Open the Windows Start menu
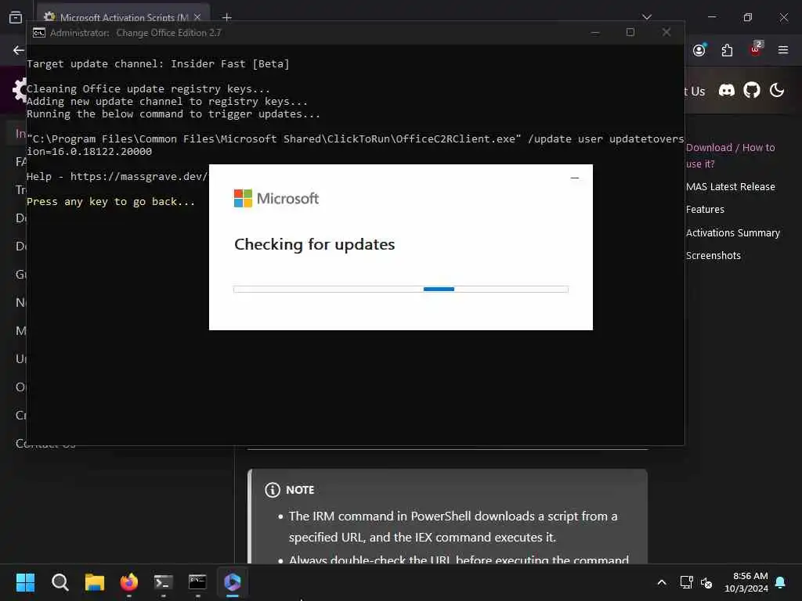802x601 pixels. point(25,582)
